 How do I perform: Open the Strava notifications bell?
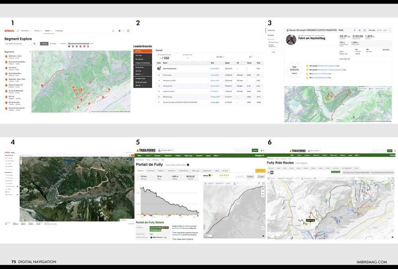coord(113,31)
